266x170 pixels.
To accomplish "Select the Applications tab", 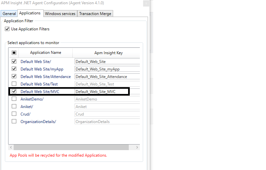I will (30, 13).
